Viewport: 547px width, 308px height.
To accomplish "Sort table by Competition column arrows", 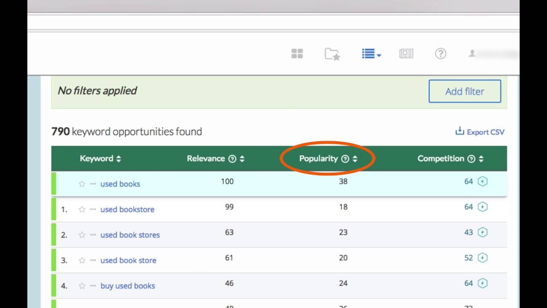I will coord(481,159).
